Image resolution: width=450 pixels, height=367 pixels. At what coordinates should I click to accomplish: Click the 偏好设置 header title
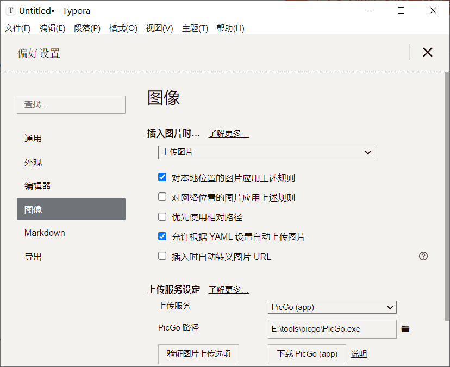(39, 53)
